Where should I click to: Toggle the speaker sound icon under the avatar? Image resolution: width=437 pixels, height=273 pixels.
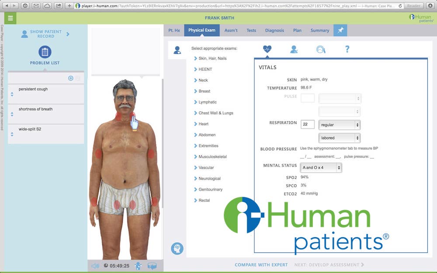point(95,266)
